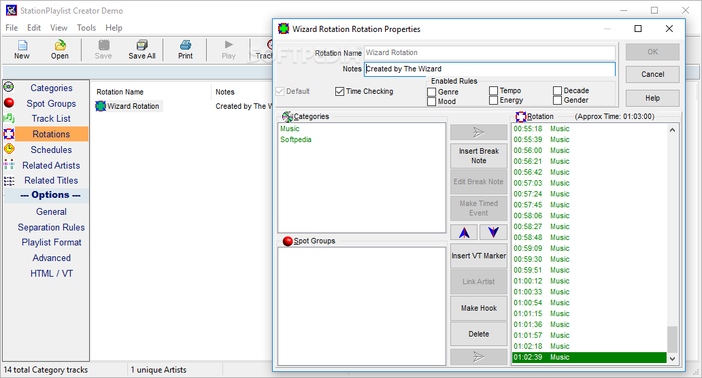Select Softpedia in Categories list

tap(295, 139)
